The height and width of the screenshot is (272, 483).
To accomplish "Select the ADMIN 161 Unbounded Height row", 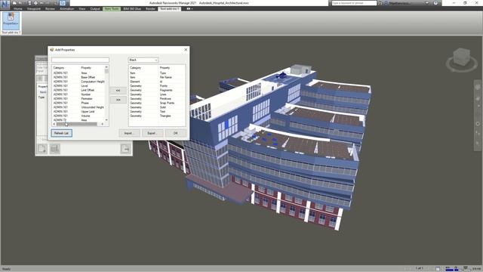I will click(78, 107).
